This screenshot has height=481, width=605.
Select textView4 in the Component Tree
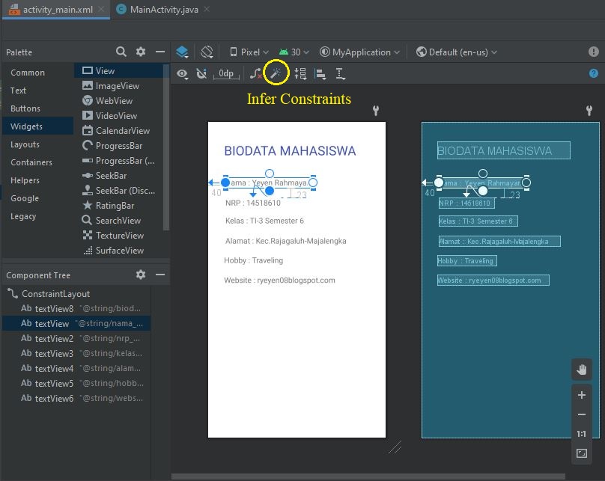[x=52, y=368]
